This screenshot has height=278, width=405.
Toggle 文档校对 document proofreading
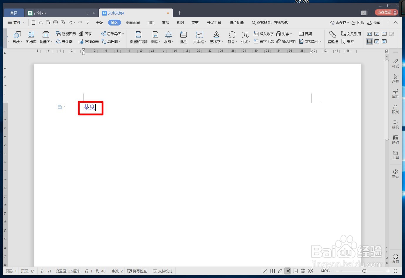click(163, 271)
